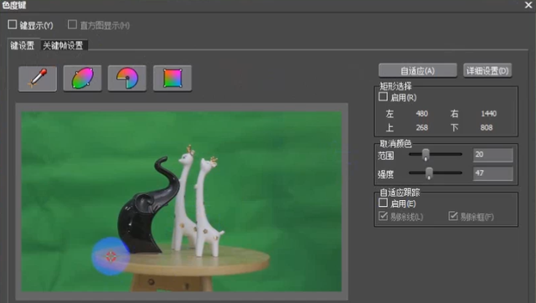Click the 自适应(A) button
The width and height of the screenshot is (536, 303).
(418, 70)
